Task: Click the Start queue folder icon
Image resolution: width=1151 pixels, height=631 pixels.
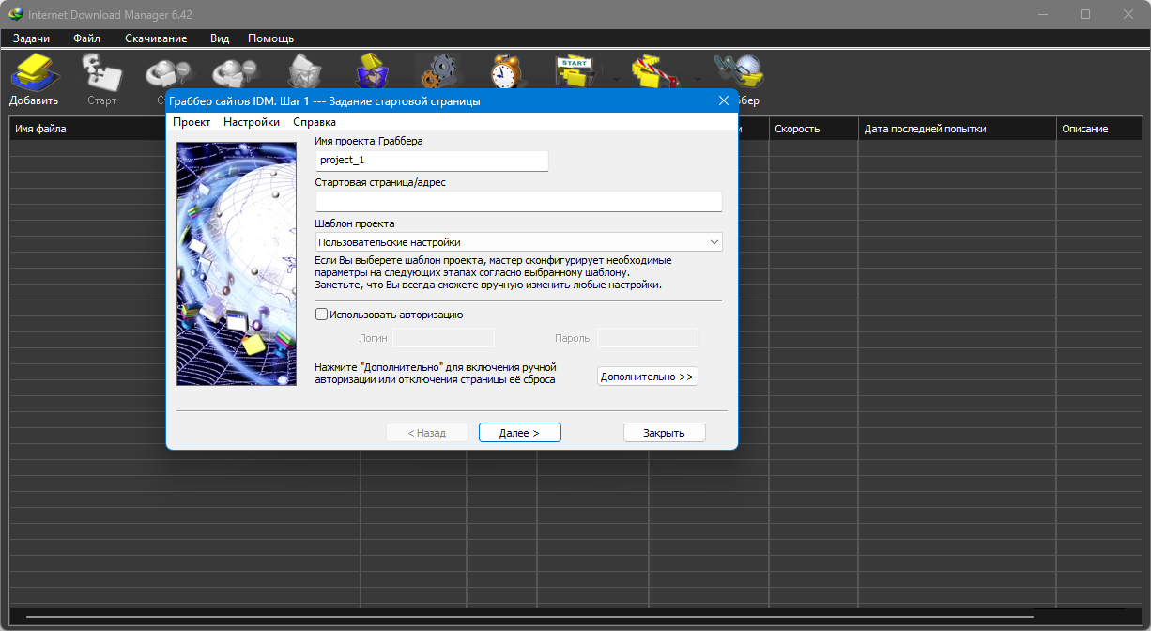Action: pos(575,71)
